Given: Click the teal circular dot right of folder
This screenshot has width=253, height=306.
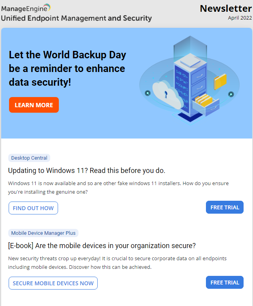Looking at the screenshot, I should click(231, 94).
